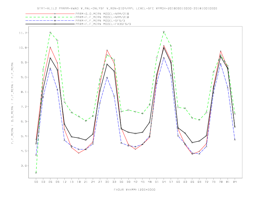Click x-axis forecast hour label 24
The width and height of the screenshot is (256, 198).
[x=93, y=182]
